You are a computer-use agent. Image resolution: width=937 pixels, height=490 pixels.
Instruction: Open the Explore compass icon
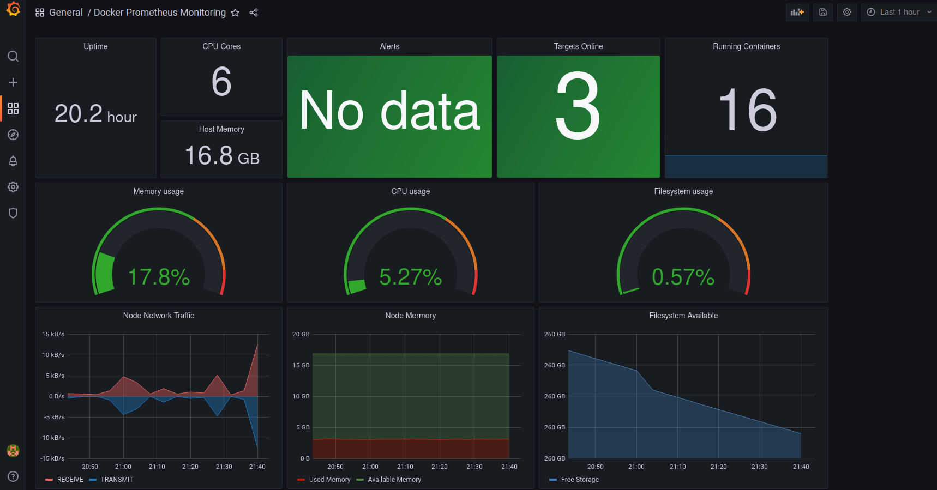pos(13,135)
